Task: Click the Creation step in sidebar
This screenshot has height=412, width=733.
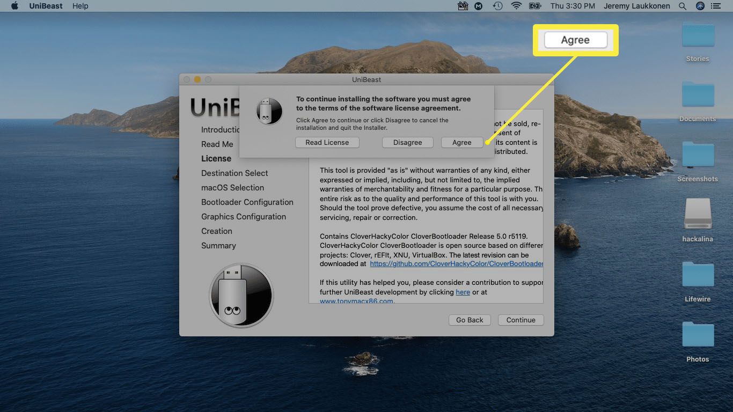Action: coord(217,231)
